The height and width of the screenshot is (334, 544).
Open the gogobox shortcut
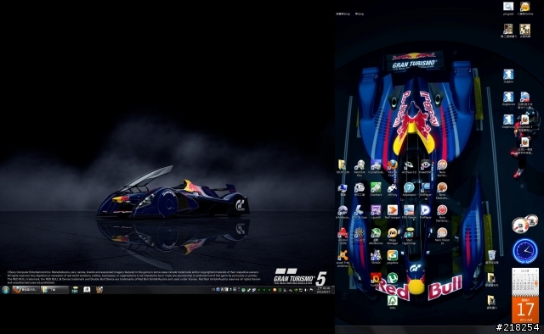pos(393,256)
